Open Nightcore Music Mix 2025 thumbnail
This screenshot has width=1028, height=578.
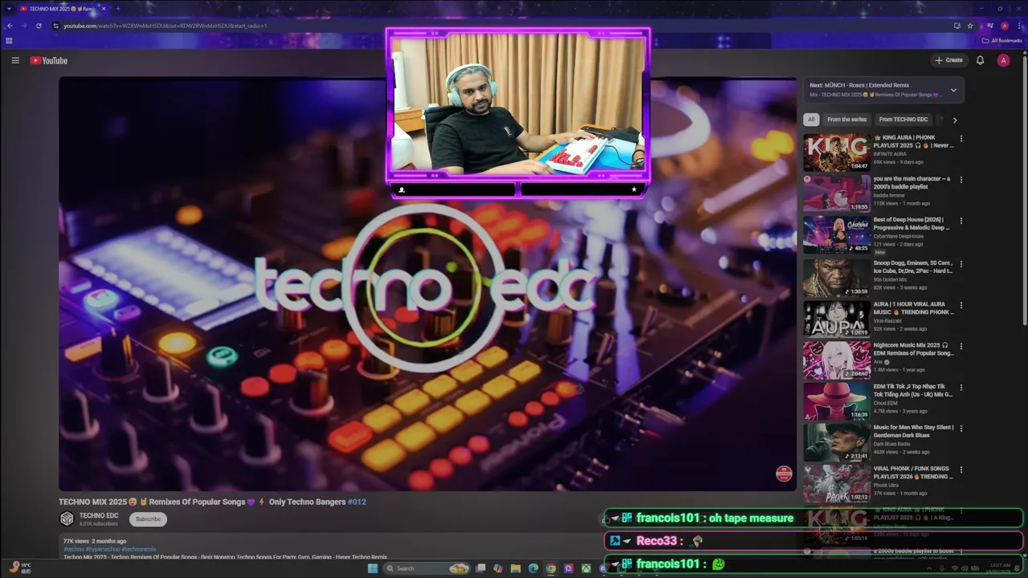837,360
